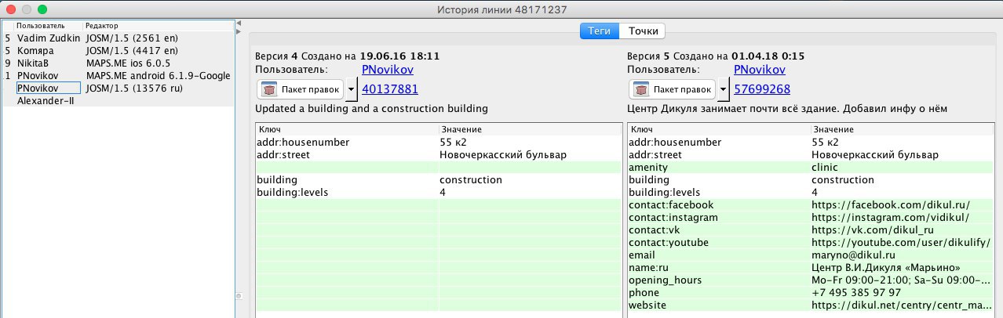
Task: Switch to the Точки tab
Action: (643, 31)
